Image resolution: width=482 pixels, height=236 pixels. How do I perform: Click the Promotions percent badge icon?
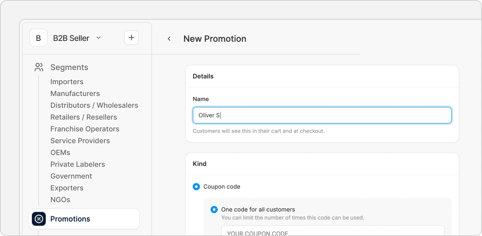[x=39, y=219]
